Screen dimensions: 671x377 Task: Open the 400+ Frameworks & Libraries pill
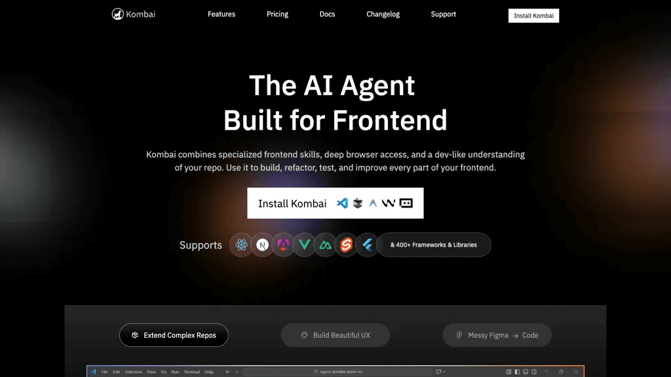point(434,245)
